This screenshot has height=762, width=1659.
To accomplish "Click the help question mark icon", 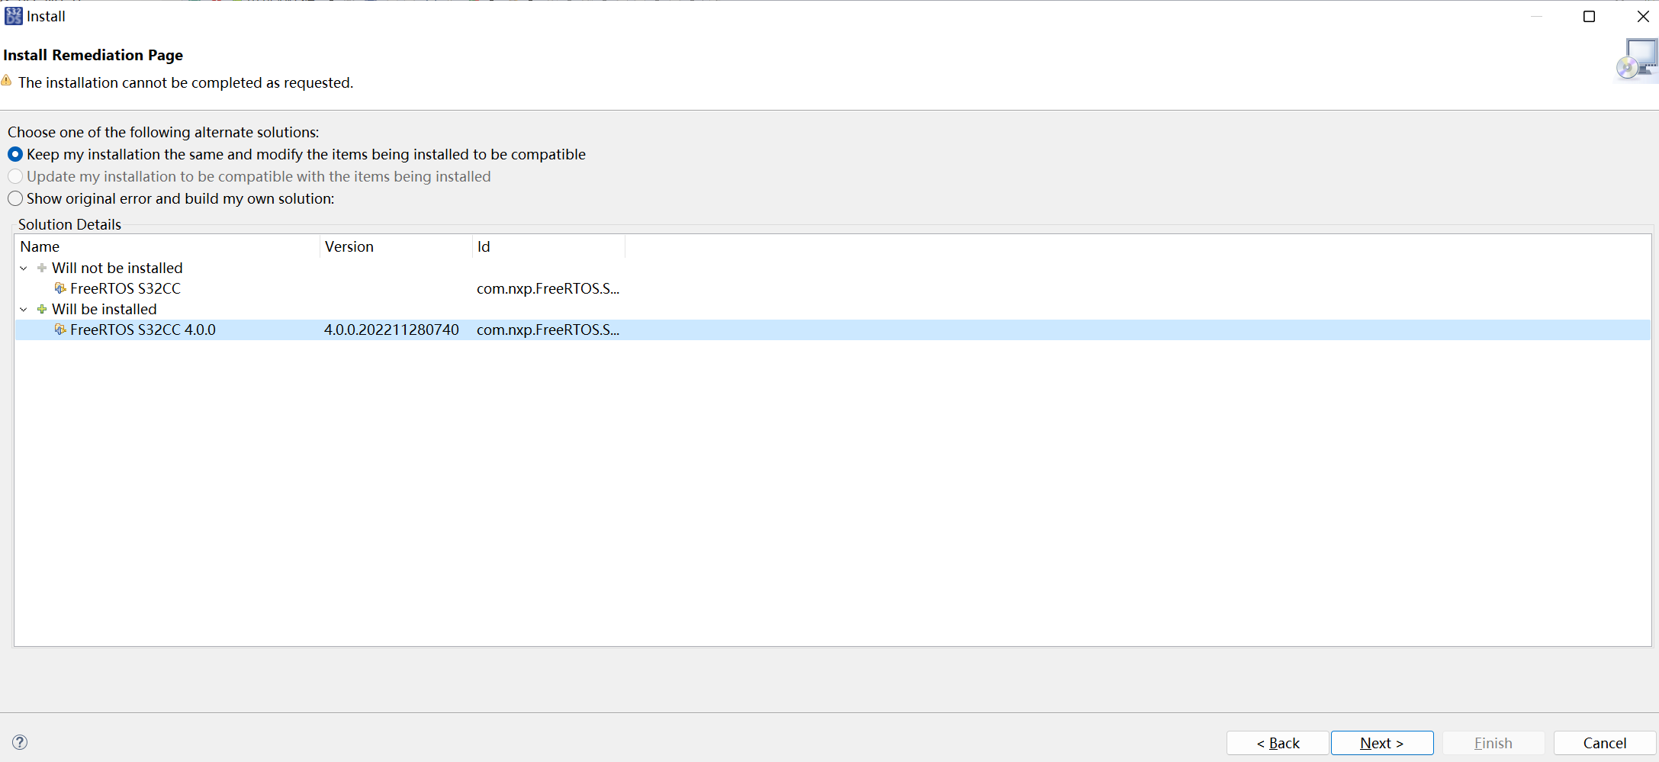I will tap(20, 742).
